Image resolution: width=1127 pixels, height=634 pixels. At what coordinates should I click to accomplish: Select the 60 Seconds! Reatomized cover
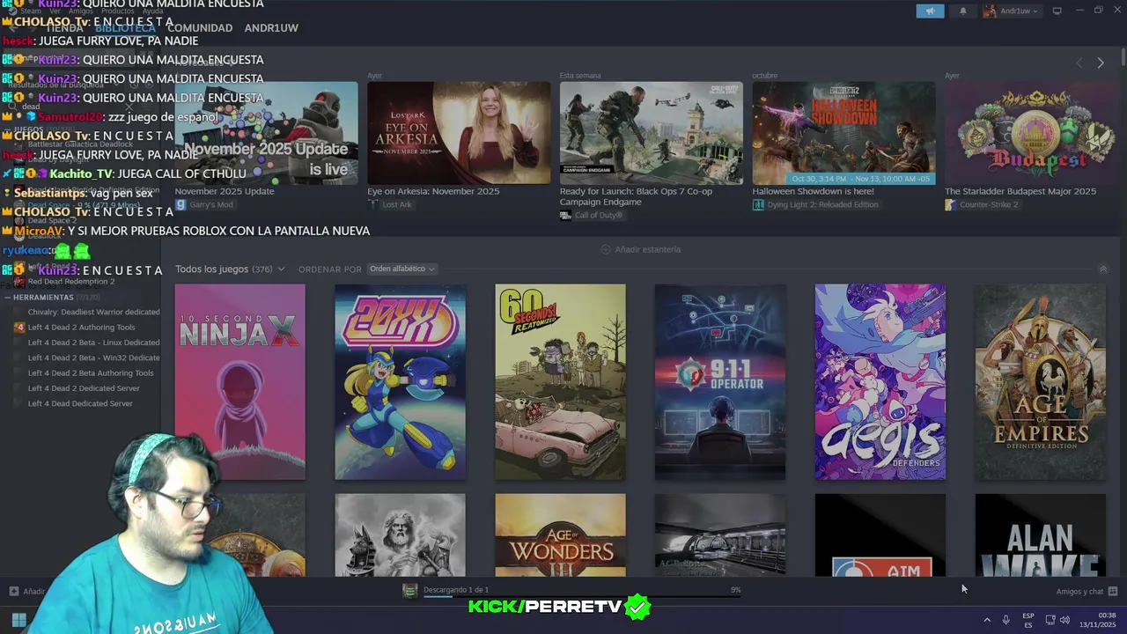click(x=560, y=382)
